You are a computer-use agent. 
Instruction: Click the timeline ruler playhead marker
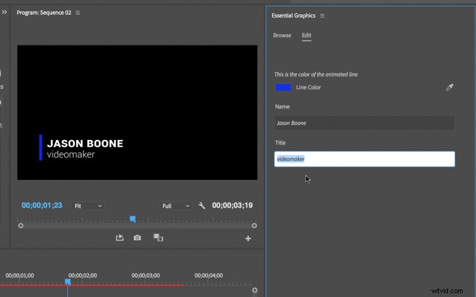68,282
